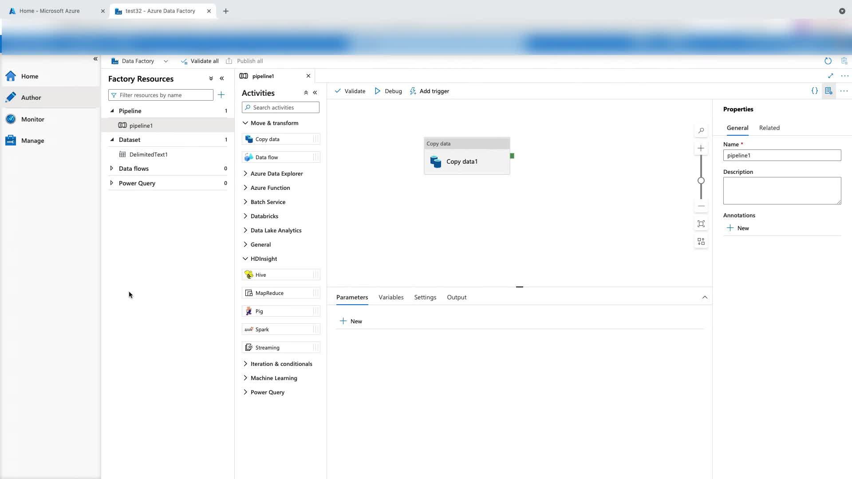Open Monitor from left navigation

pyautogui.click(x=32, y=119)
